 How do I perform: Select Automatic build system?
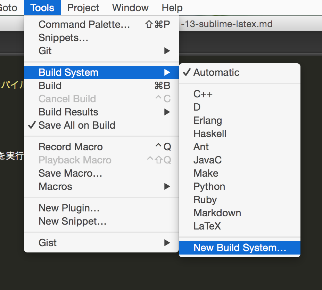(x=239, y=72)
